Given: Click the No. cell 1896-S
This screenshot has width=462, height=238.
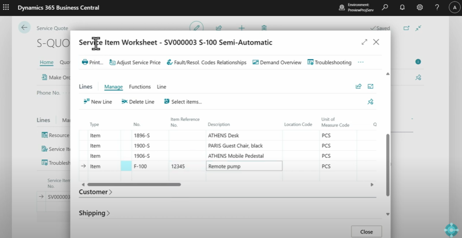Looking at the screenshot, I should [x=150, y=136].
